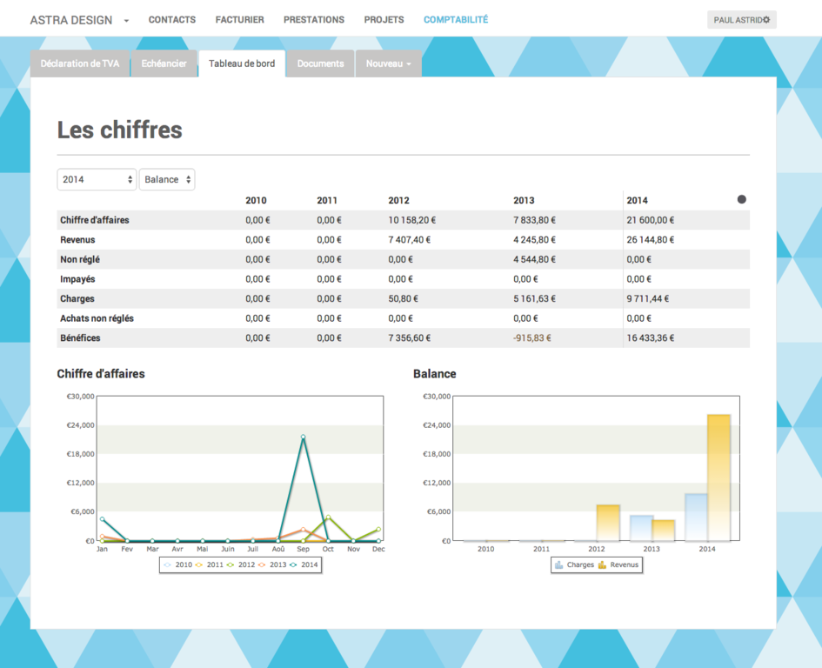Click the dark circle icon beside 2014 column
The image size is (822, 668).
pyautogui.click(x=741, y=199)
